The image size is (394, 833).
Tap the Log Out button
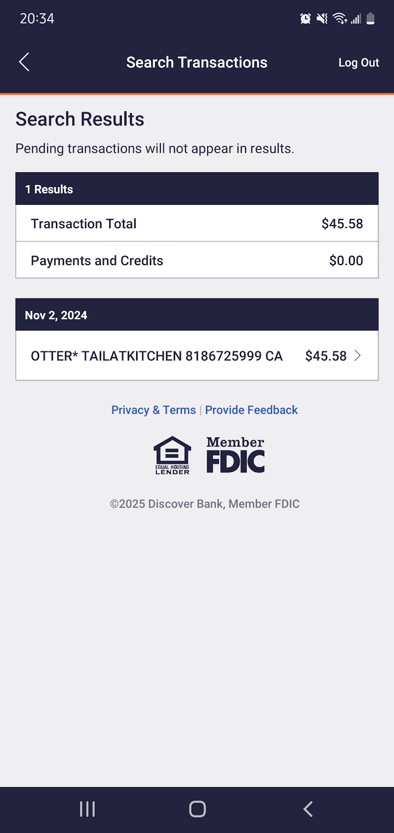click(358, 62)
